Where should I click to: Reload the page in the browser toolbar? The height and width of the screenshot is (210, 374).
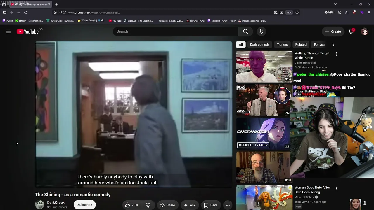coord(26,13)
